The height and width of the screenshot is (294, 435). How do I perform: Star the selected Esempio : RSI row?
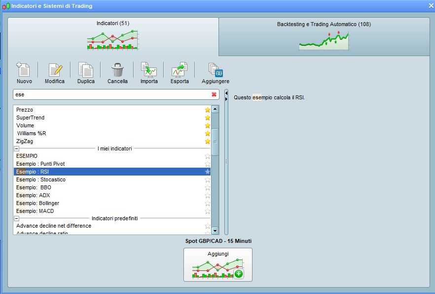(208, 172)
